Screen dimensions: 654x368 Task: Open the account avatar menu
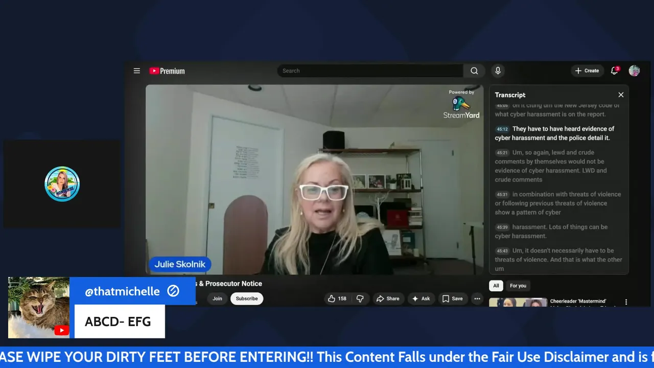(x=634, y=71)
